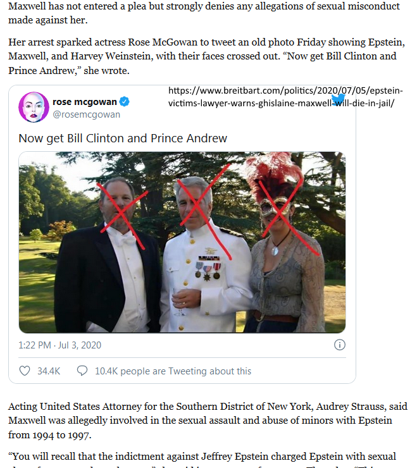This screenshot has height=468, width=417.
Task: Click the reply speech bubble icon
Action: 82,371
